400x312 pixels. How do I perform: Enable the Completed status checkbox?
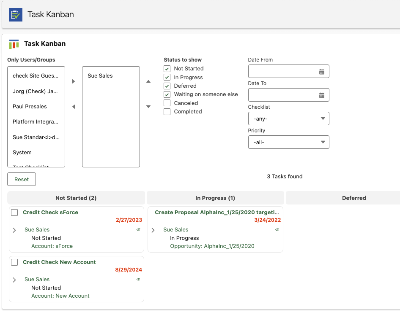click(167, 112)
